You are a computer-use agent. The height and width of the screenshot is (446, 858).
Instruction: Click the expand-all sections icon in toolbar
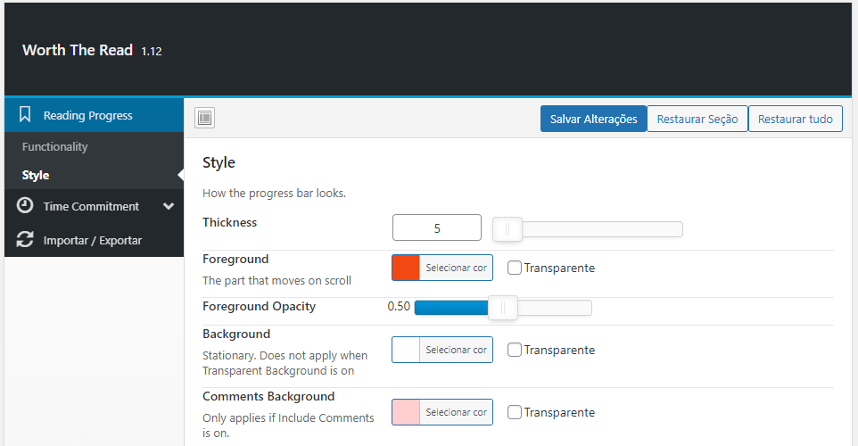204,118
